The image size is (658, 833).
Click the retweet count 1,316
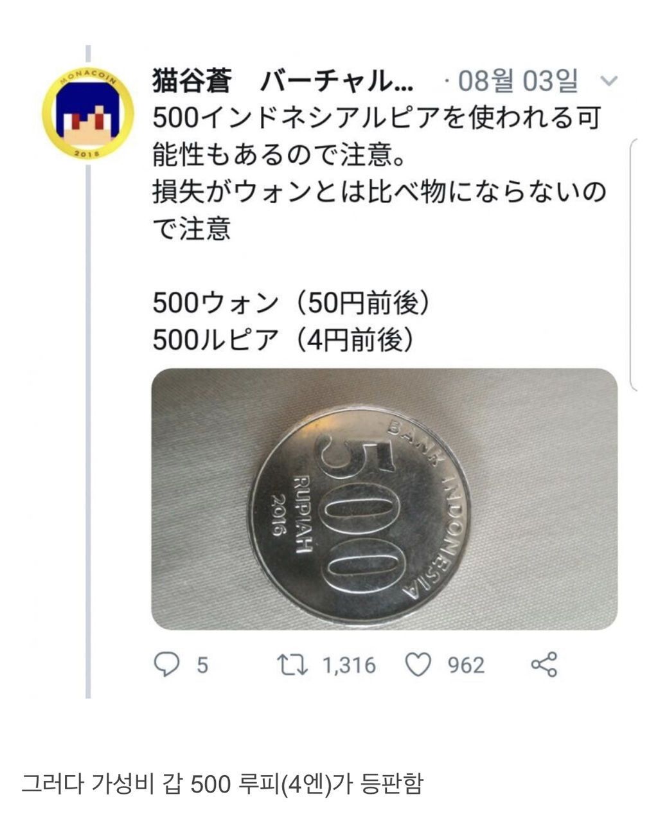[348, 665]
